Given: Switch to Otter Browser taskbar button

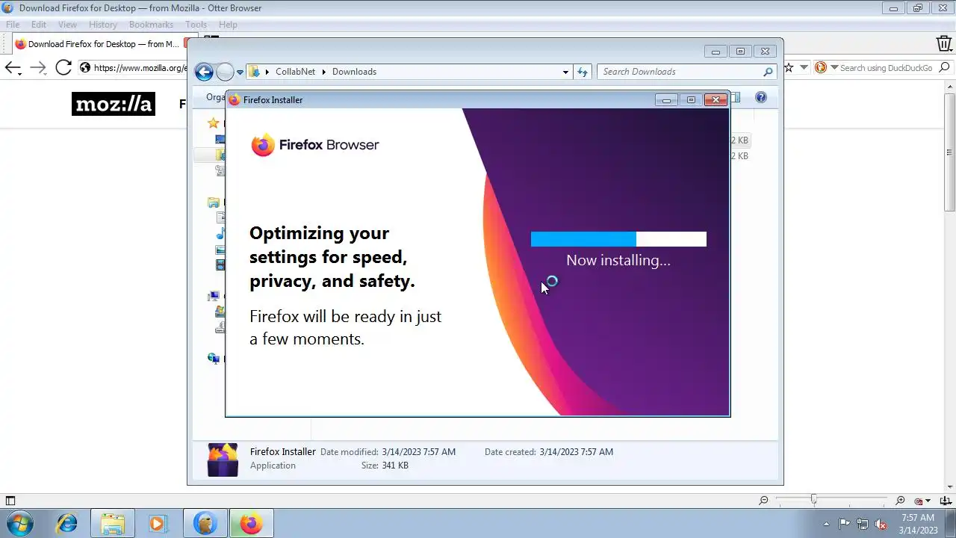Looking at the screenshot, I should (205, 523).
